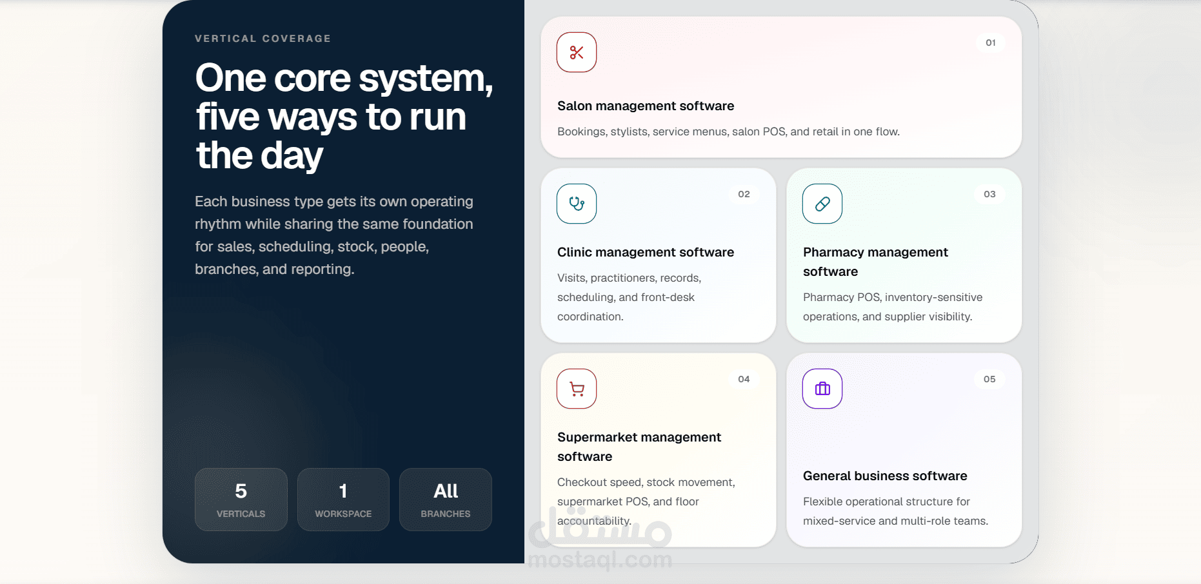Open the Pharmacy management software title

[875, 262]
